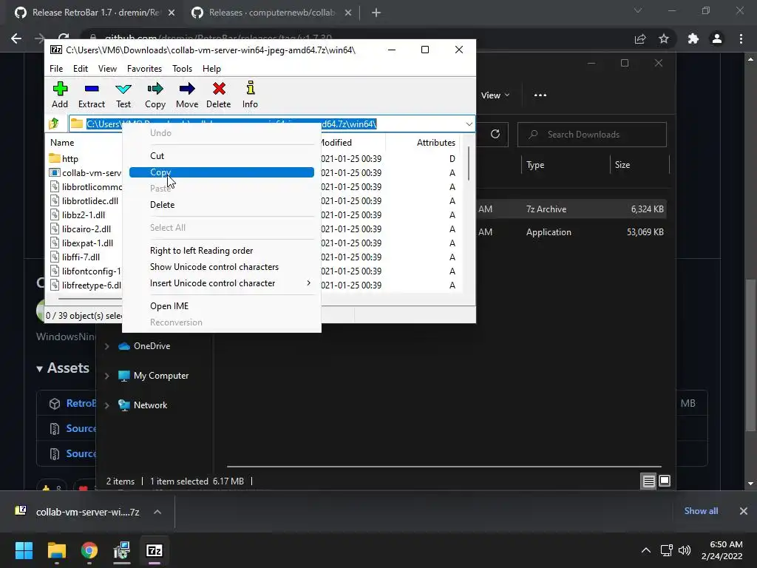
Task: Choose Cut from the context menu
Action: [x=222, y=156]
